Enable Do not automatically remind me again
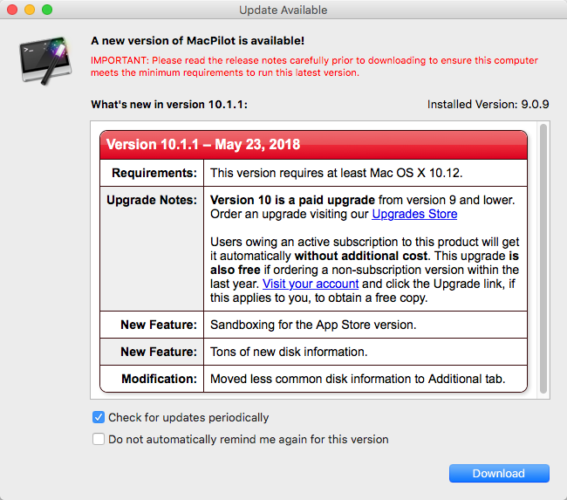The image size is (567, 500). [99, 439]
